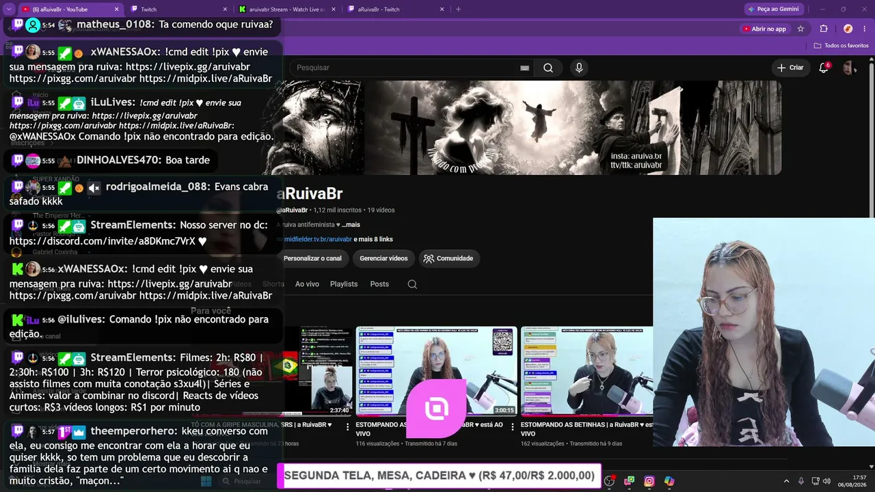The height and width of the screenshot is (492, 875).
Task: Open options for the 2:37:40 video
Action: 347,427
